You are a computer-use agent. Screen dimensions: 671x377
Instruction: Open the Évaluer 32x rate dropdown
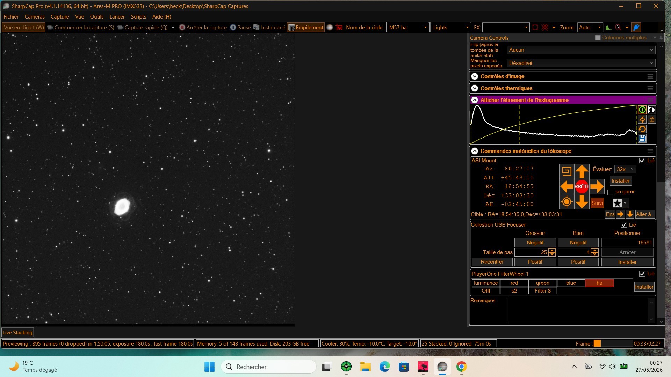coord(625,169)
